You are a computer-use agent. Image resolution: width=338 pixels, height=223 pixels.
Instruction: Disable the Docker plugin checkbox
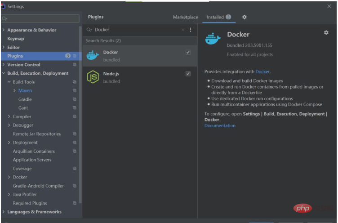click(x=188, y=52)
